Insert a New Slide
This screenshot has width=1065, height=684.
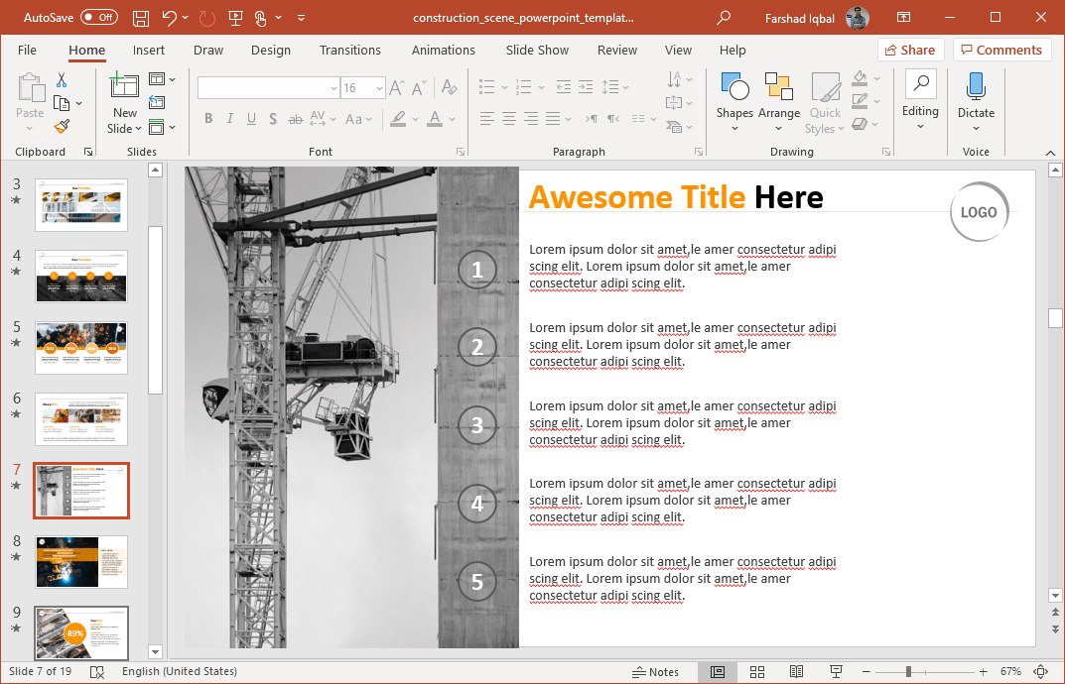124,87
